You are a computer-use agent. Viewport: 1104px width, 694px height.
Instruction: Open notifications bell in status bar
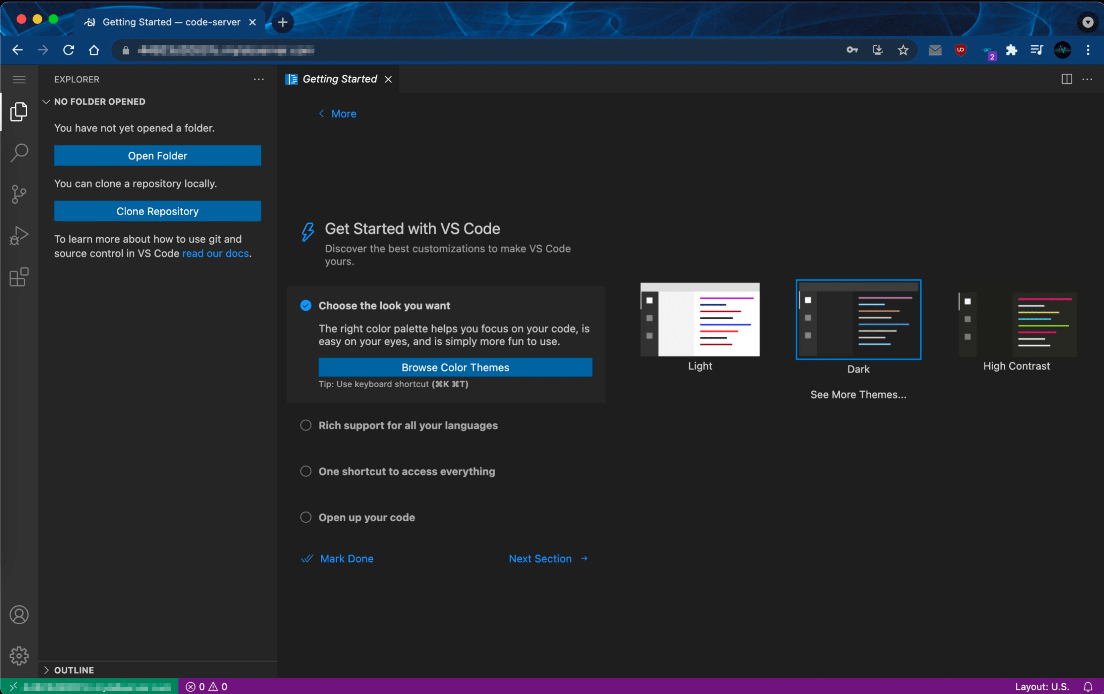(x=1088, y=686)
